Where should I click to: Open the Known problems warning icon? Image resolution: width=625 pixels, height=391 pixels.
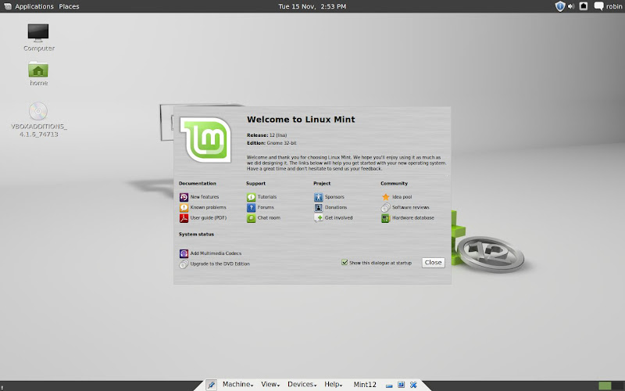click(184, 207)
